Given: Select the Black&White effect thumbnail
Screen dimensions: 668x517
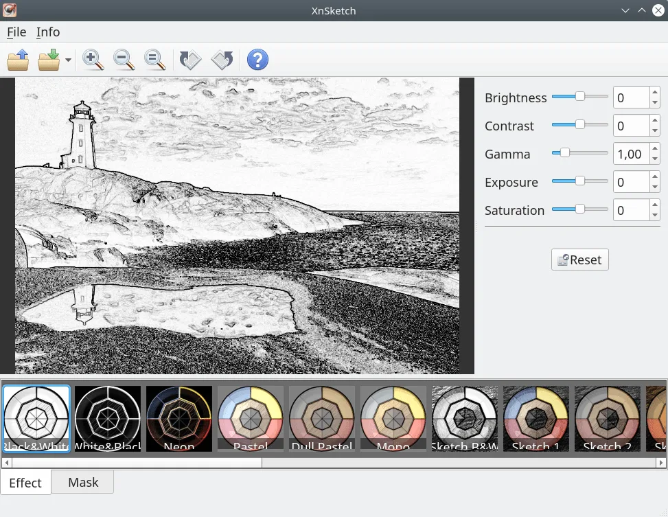Looking at the screenshot, I should point(36,419).
